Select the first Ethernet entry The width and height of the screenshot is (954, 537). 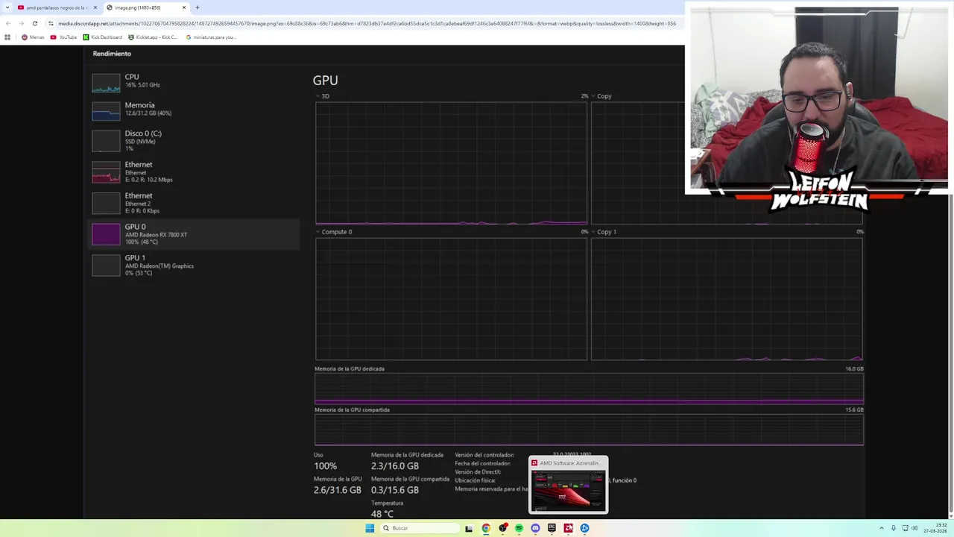pos(195,172)
